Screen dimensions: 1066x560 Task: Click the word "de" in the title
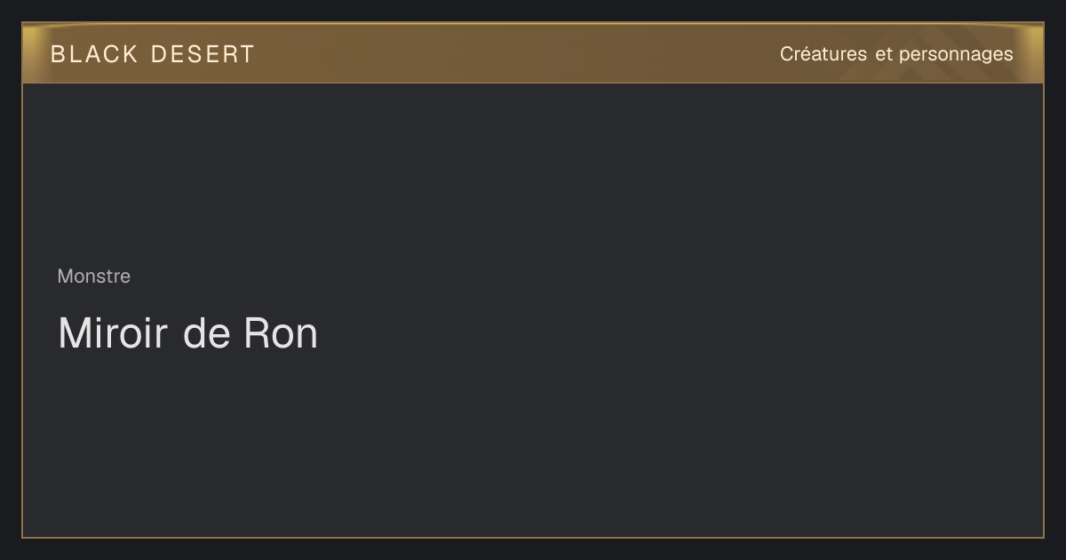(206, 333)
